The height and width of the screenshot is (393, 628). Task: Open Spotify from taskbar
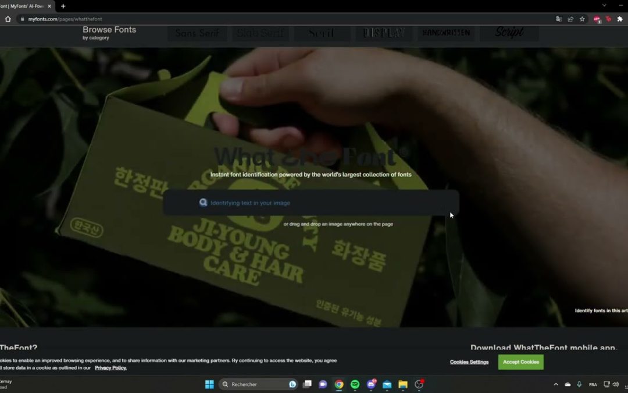[355, 384]
